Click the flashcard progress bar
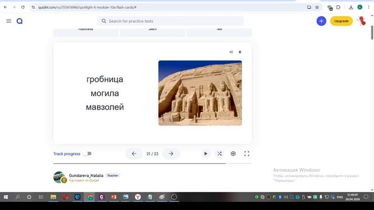 coord(153,163)
